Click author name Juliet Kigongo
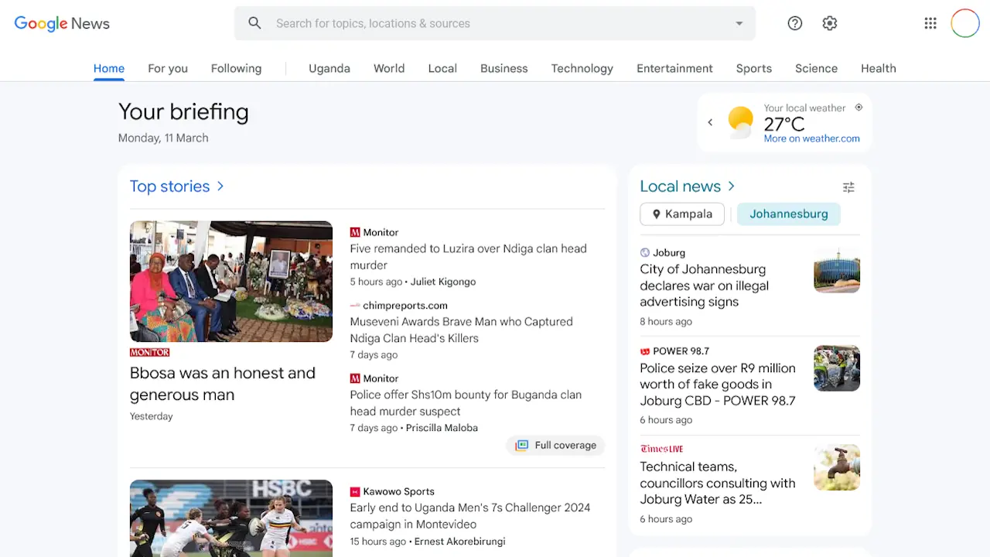The width and height of the screenshot is (990, 557). [443, 282]
